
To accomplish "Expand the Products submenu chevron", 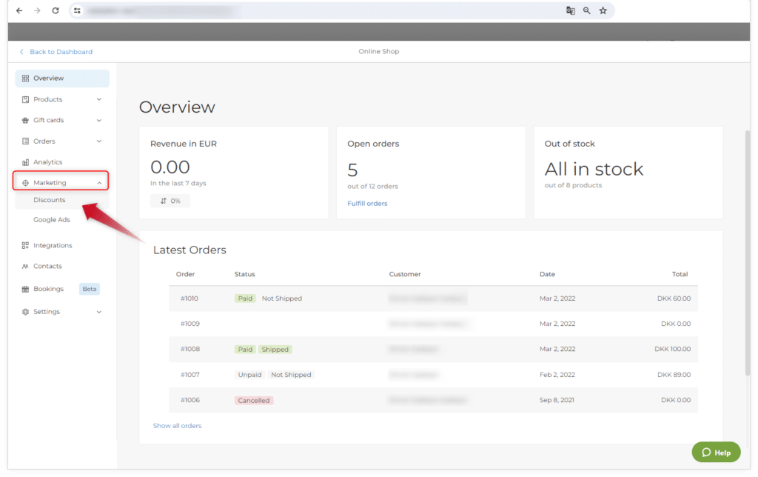I will [x=99, y=99].
